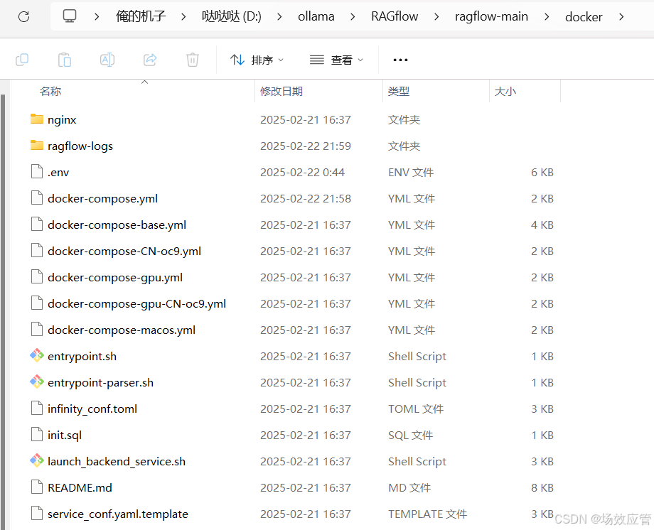Click the docker-compose-gpu-CN-oc9.yml file icon

(x=37, y=303)
